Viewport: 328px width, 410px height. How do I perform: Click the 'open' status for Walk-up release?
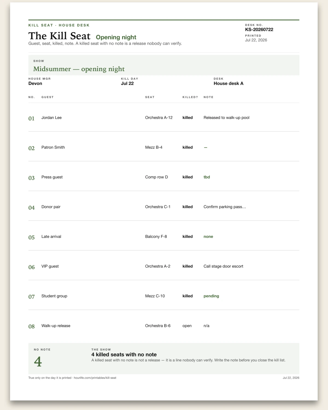[187, 326]
